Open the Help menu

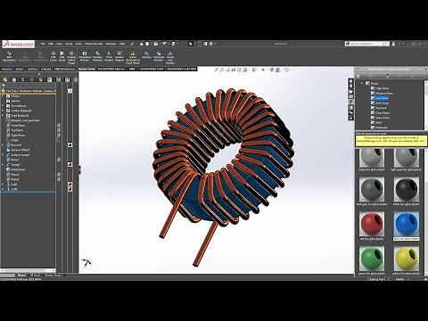(122, 44)
